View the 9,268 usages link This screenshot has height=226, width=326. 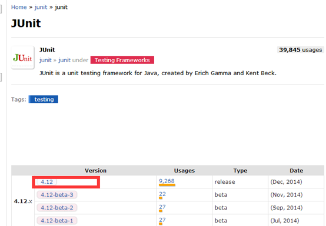167,181
